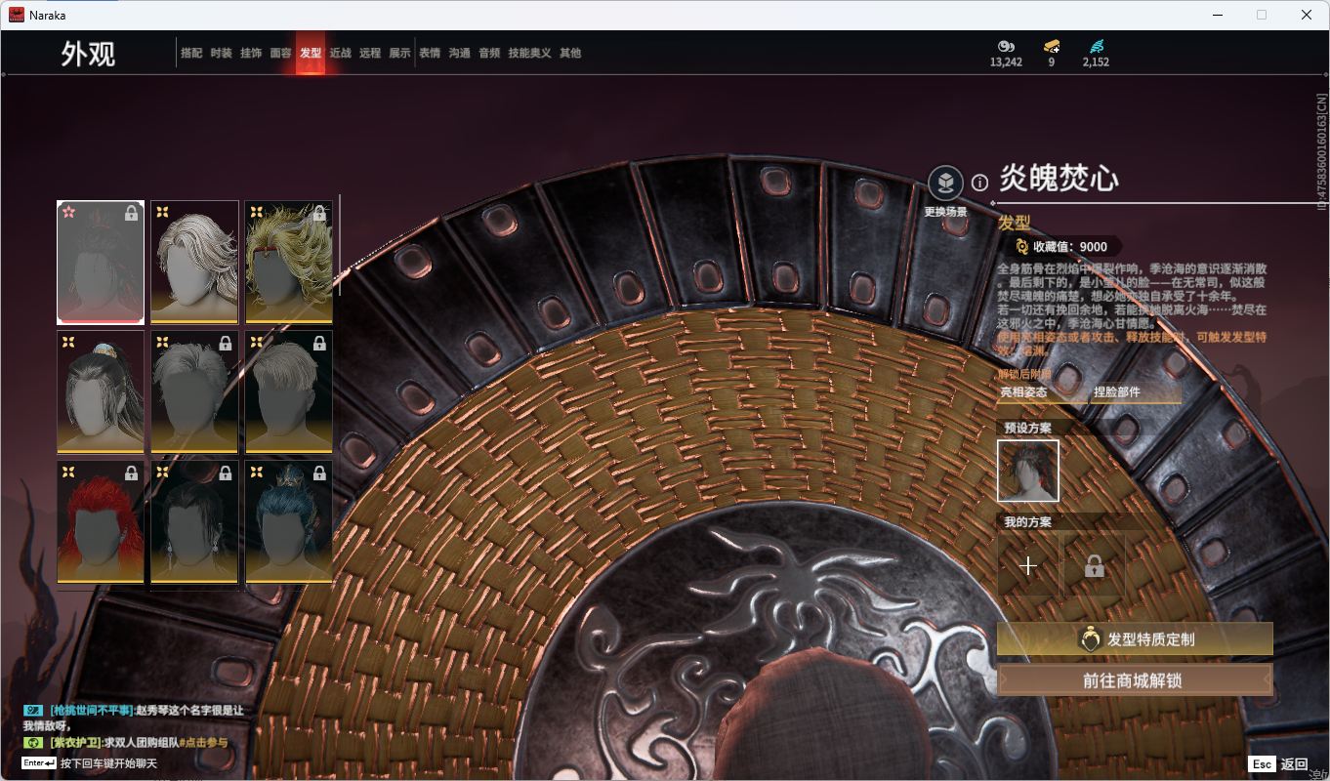The image size is (1330, 781).
Task: Click the 更换场景 scene change icon
Action: point(944,183)
